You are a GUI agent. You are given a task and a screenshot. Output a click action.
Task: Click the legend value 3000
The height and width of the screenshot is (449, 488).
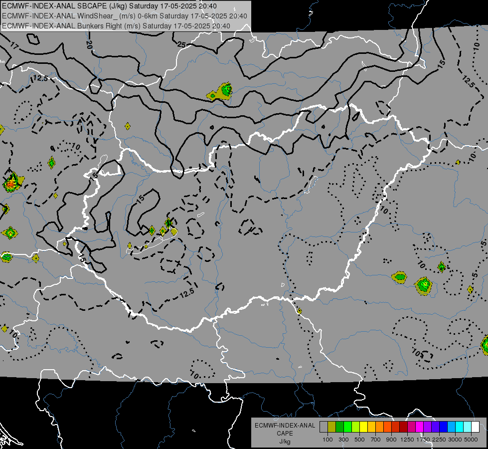(x=455, y=440)
